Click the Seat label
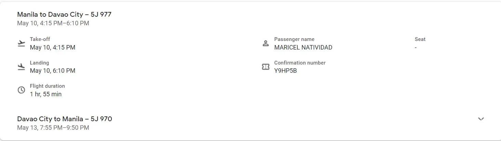The width and height of the screenshot is (501, 141). click(x=420, y=39)
